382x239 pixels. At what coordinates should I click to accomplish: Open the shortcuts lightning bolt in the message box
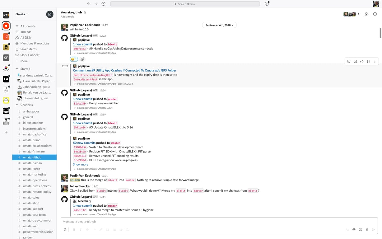point(65,229)
